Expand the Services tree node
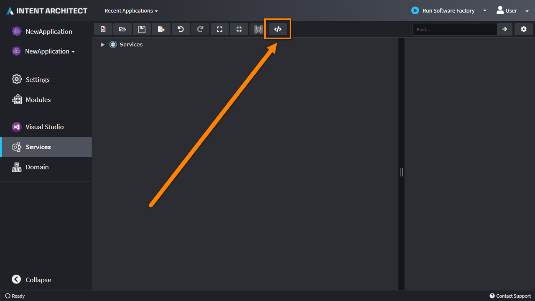This screenshot has height=301, width=535. coord(102,45)
